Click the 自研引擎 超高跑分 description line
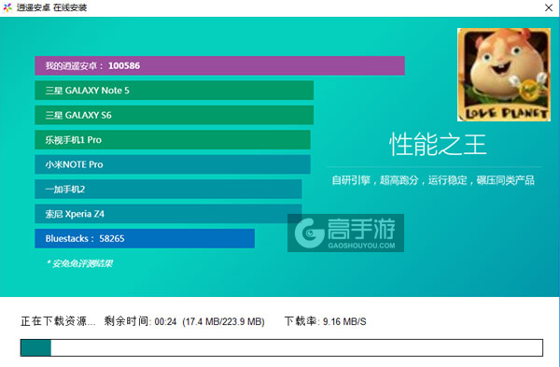Screen dimensions: 560x367 433,180
